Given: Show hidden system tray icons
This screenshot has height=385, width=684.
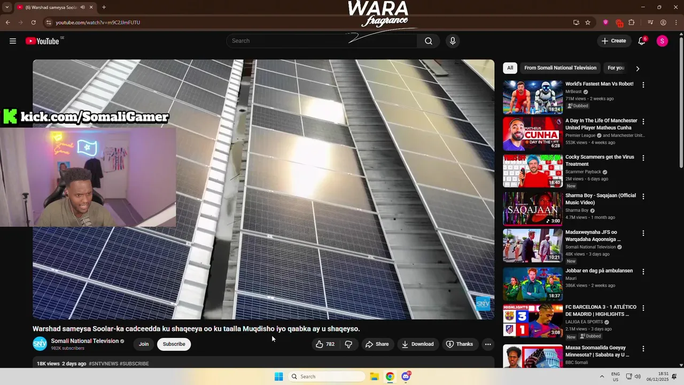Looking at the screenshot, I should point(602,376).
